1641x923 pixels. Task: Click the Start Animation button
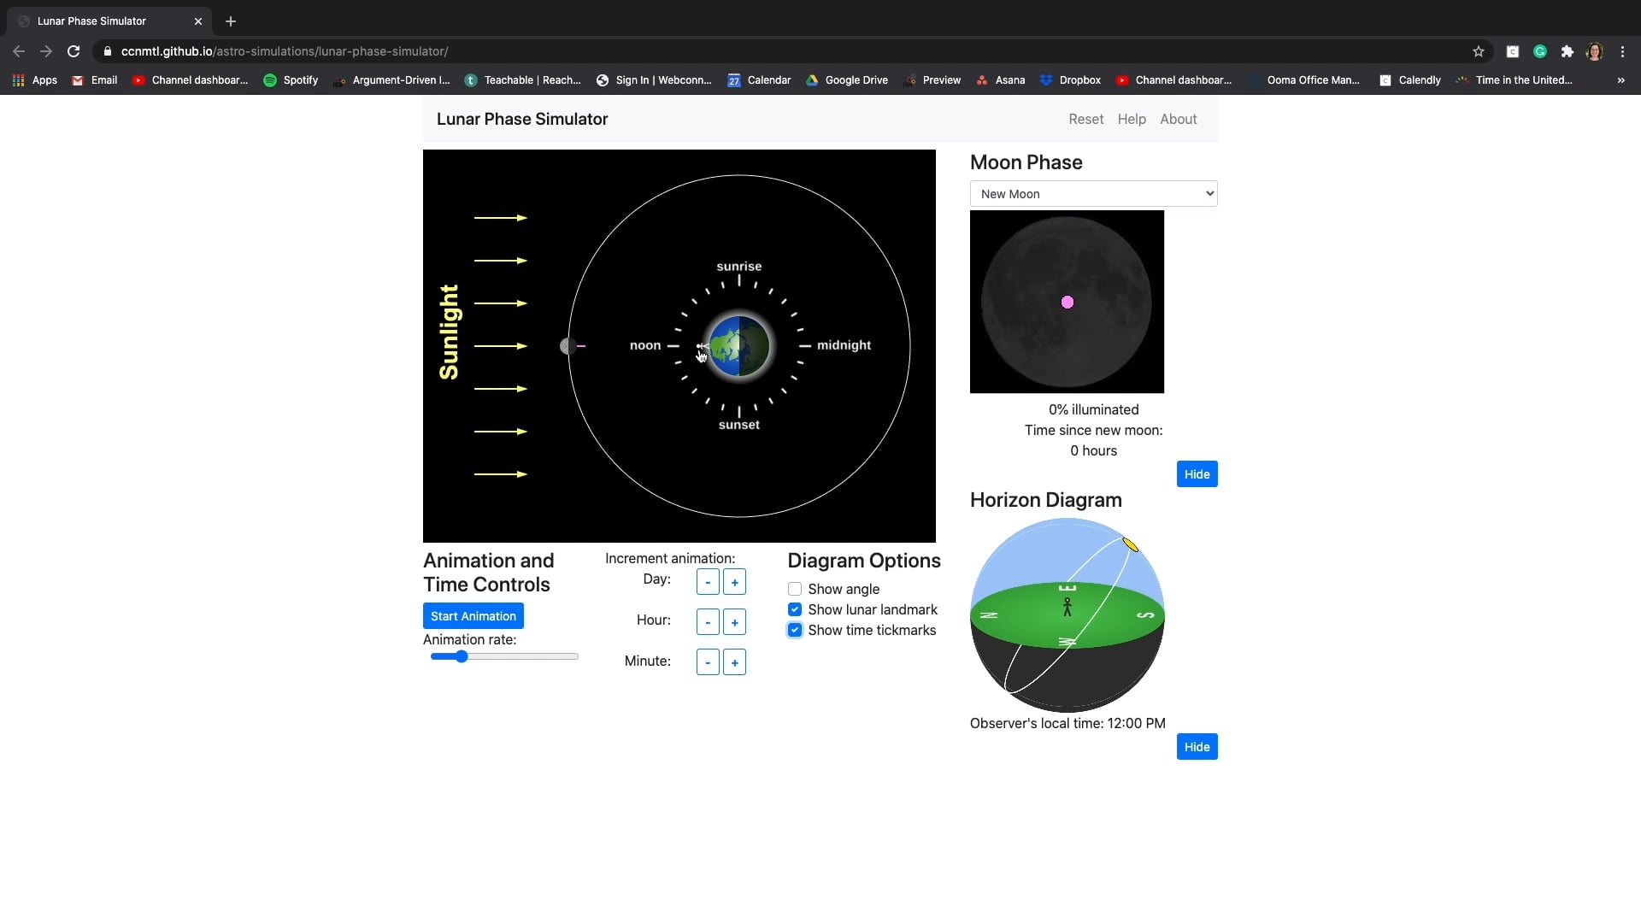pyautogui.click(x=473, y=615)
